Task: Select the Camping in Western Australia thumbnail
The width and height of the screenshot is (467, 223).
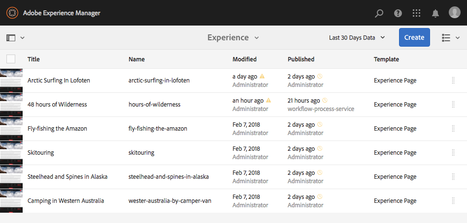Action: point(11,201)
